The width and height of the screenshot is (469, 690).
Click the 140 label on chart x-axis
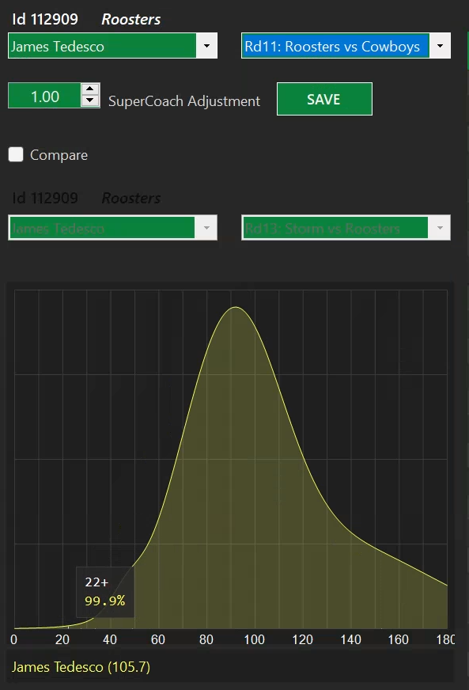click(350, 639)
